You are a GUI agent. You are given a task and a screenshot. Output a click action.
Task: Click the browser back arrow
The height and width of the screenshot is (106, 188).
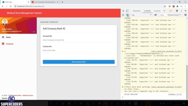tap(3, 6)
